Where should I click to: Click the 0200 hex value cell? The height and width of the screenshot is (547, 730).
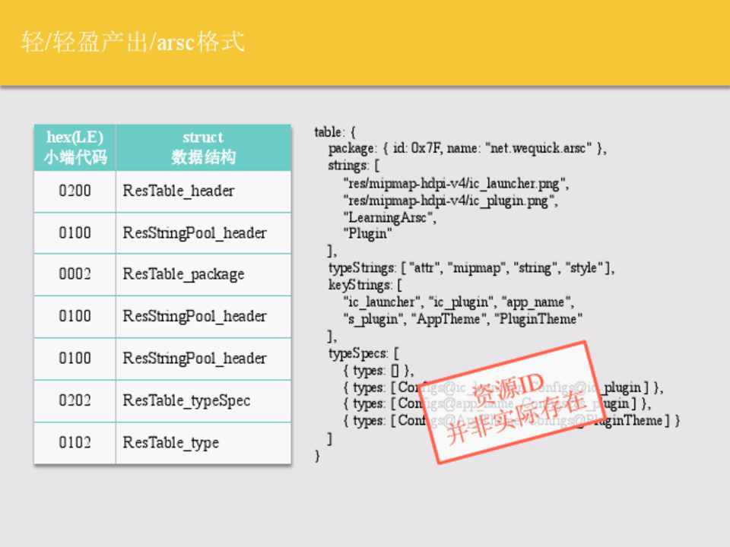click(x=75, y=191)
